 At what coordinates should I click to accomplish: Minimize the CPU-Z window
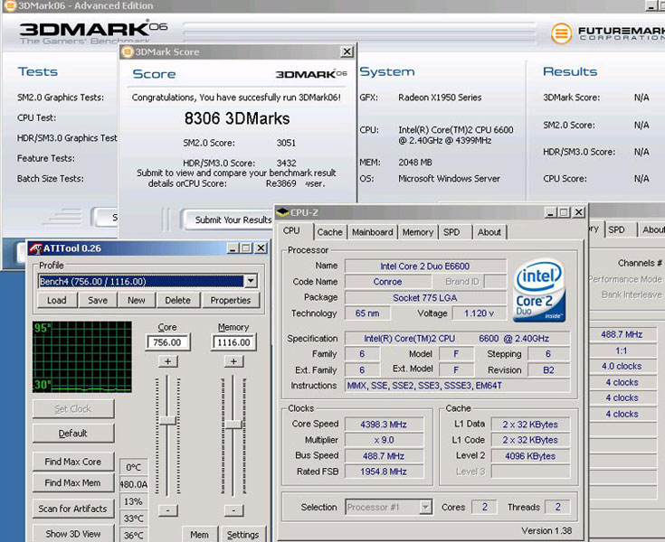(x=550, y=212)
